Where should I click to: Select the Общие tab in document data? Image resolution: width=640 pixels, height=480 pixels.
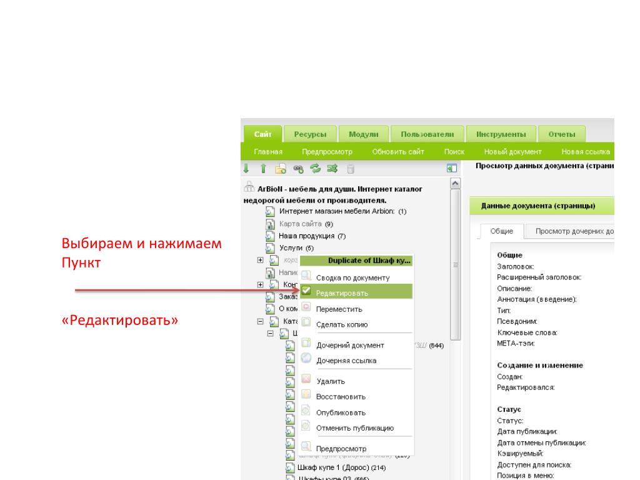[502, 231]
